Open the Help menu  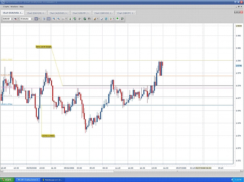(21, 7)
